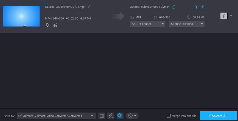The width and height of the screenshot is (238, 121).
Task: Click the output MP4 format label
Action: pyautogui.click(x=138, y=17)
